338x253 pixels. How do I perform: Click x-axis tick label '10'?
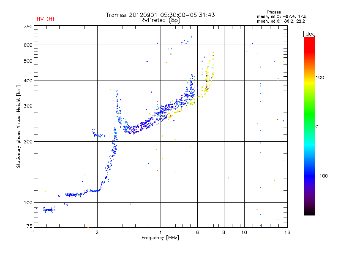click(x=244, y=232)
